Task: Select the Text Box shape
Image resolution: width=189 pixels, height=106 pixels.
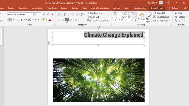Action: click(115, 13)
